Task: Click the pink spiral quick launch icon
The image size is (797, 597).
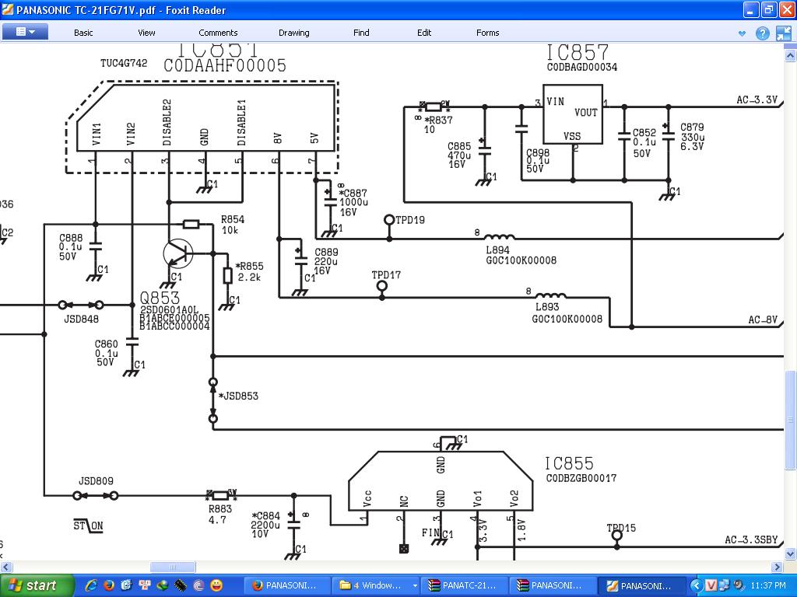Action: pyautogui.click(x=198, y=585)
